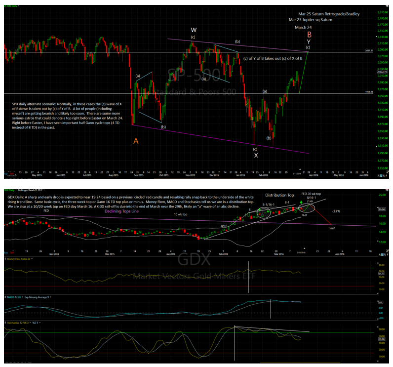
Task: Select the -22% annotation on GDX
Action: coord(336,211)
